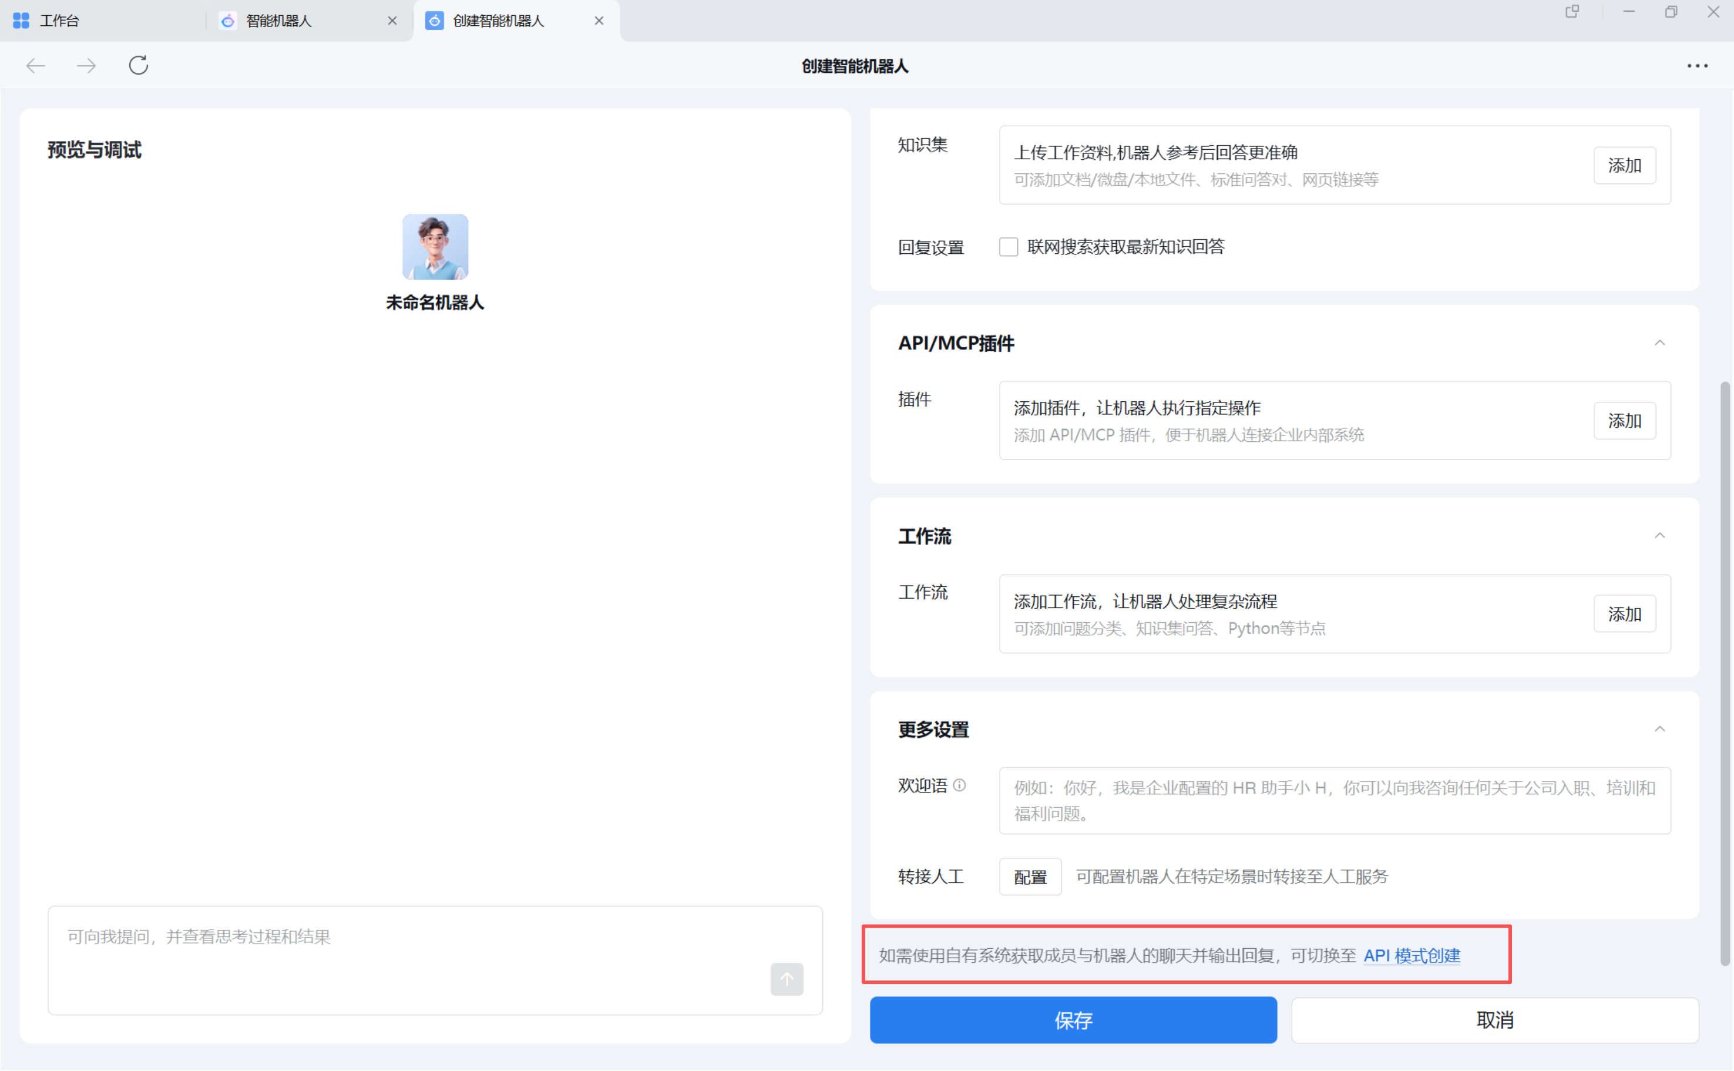1734x1071 pixels.
Task: Click 添加 button for 知识集
Action: pyautogui.click(x=1624, y=166)
